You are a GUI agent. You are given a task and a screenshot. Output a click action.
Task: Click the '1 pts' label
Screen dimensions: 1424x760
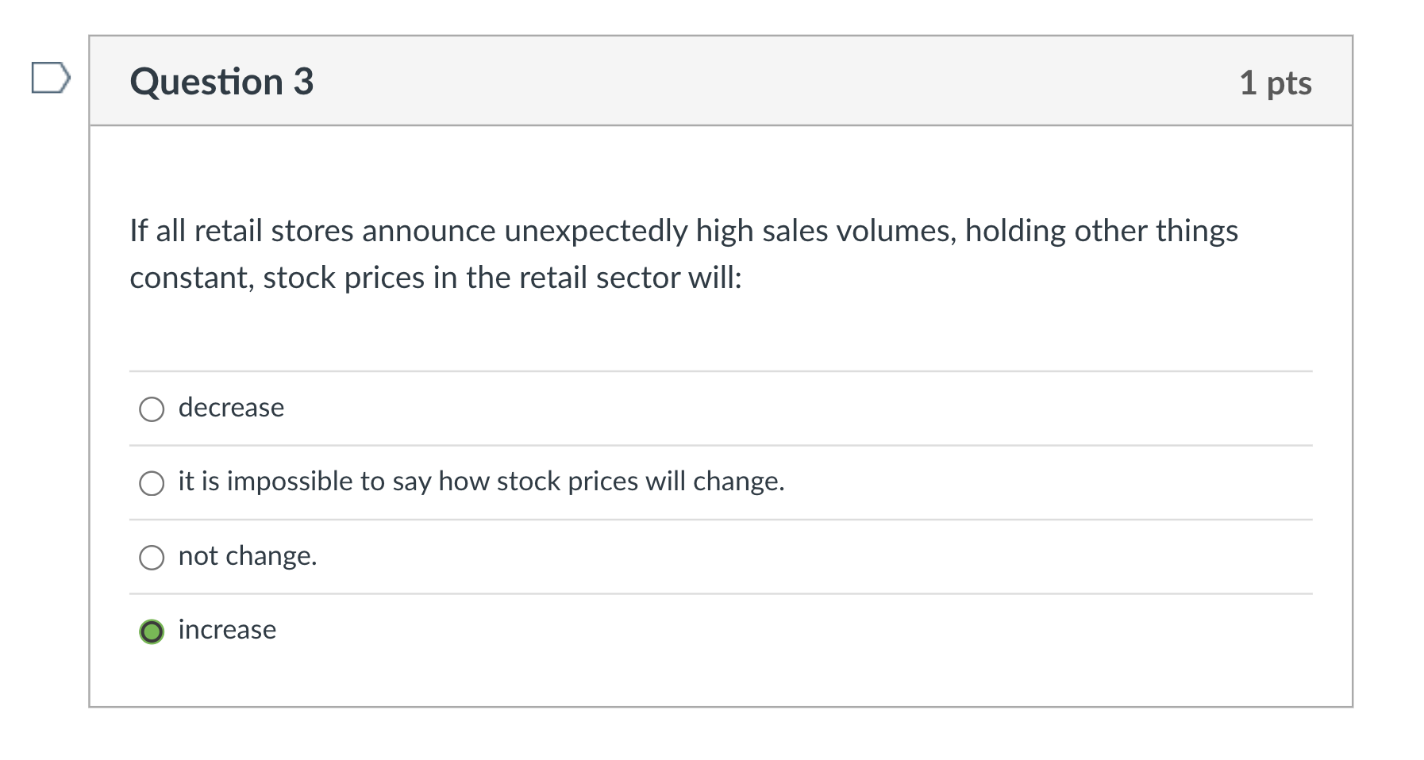[1277, 83]
